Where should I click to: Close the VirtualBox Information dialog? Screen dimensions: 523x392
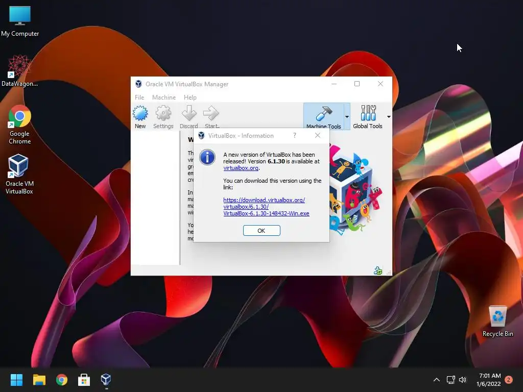[x=318, y=135]
